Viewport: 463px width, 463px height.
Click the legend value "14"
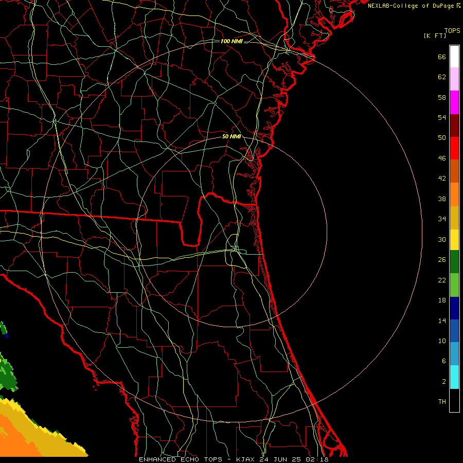point(442,320)
